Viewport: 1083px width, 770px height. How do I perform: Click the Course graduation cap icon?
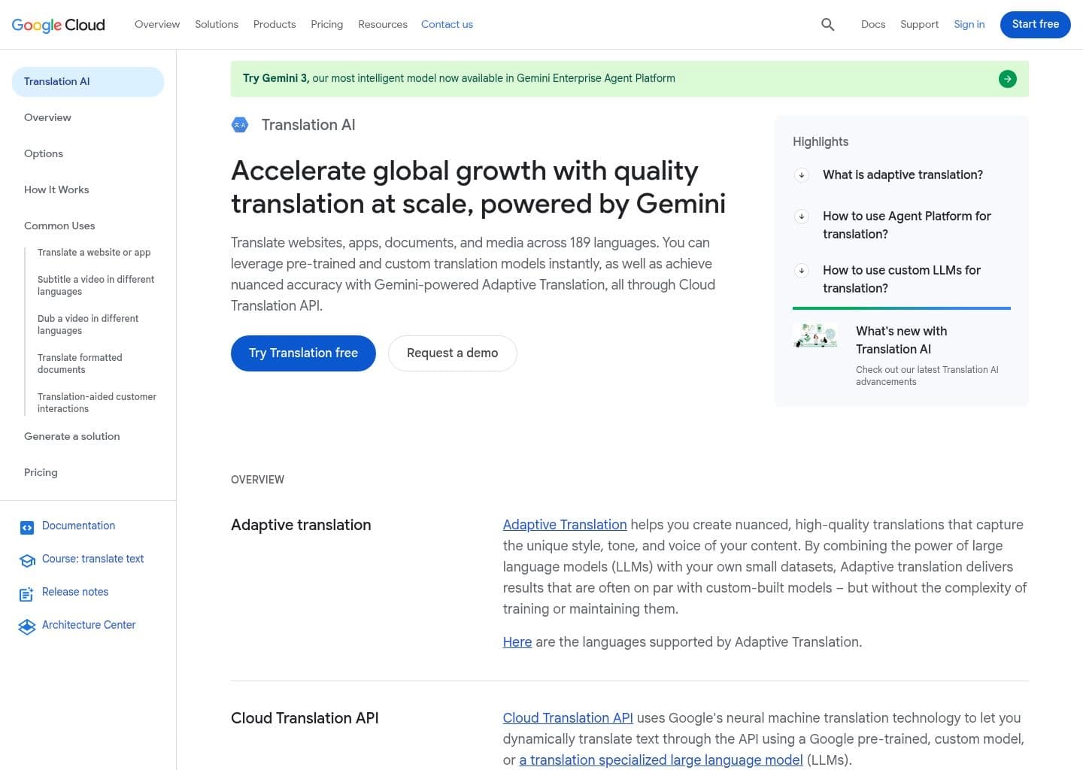[x=27, y=561]
